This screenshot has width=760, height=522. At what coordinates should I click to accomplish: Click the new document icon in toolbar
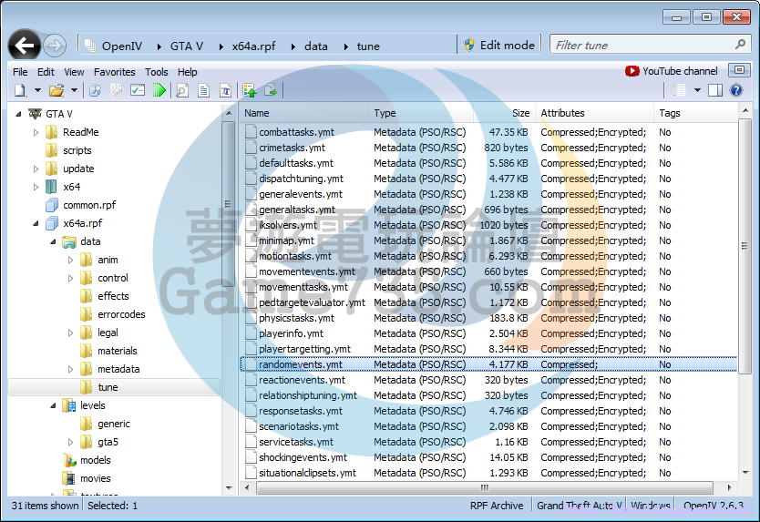tap(20, 90)
